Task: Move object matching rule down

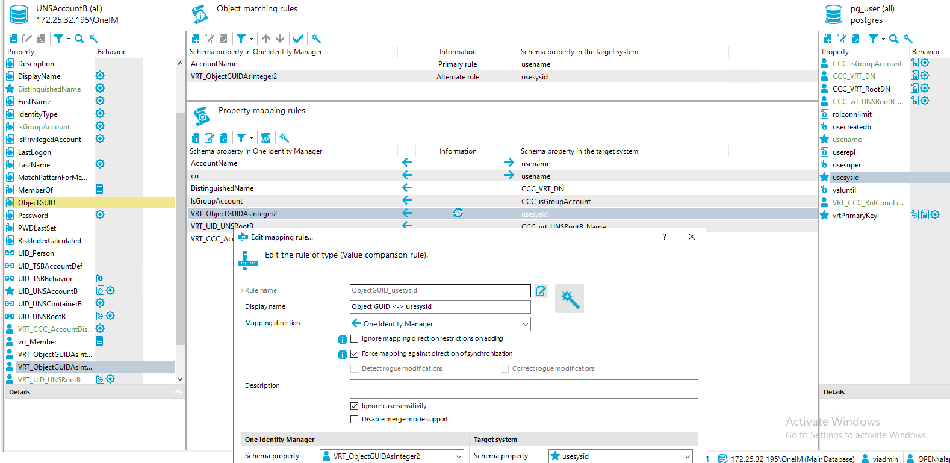Action: point(280,39)
